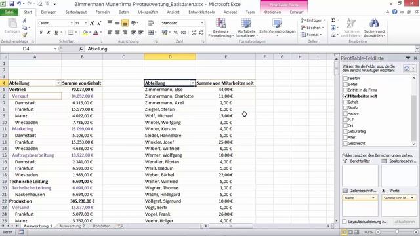Open Summe von M... field dropdown in Werte
The height and width of the screenshot is (236, 420).
412,198
